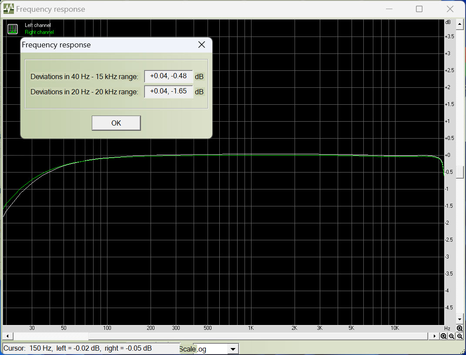
Task: Click the spectrum graph icon beside channel legend
Action: coord(13,29)
